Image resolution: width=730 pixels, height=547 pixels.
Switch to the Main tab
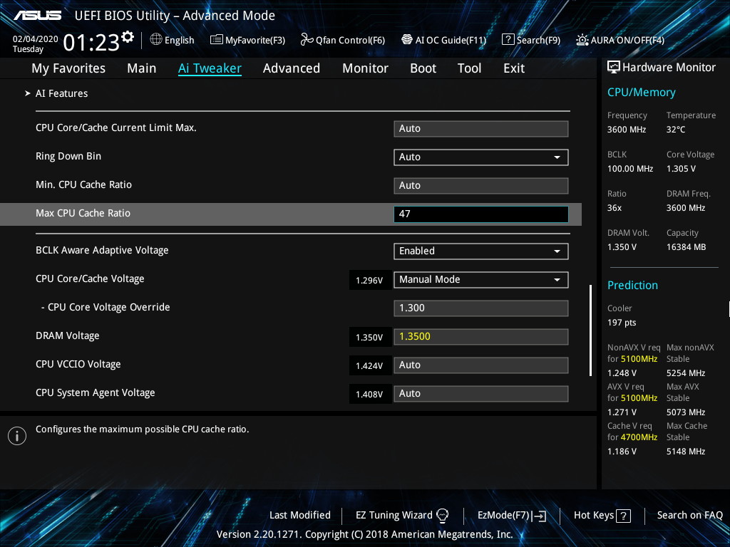pos(142,68)
